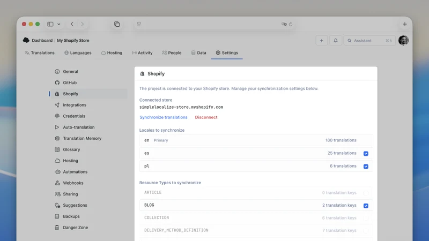Open GitHub settings in sidebar
429x241 pixels.
click(70, 82)
